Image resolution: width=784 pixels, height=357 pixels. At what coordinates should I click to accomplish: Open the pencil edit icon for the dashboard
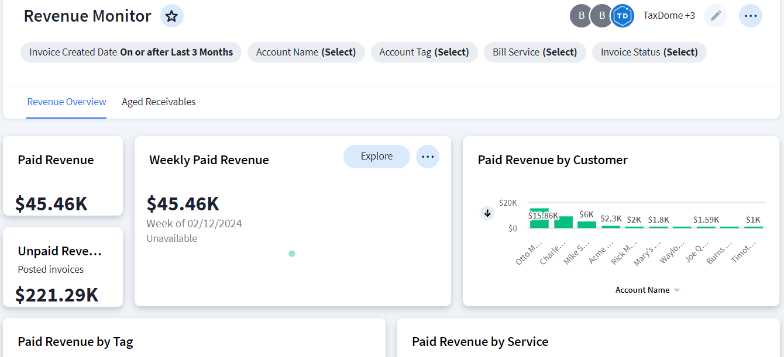pyautogui.click(x=715, y=16)
